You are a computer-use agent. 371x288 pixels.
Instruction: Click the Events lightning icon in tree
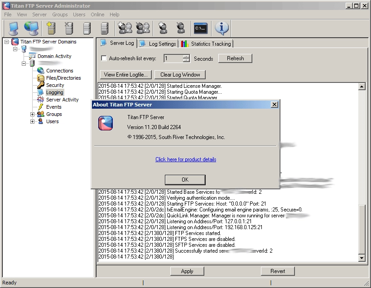tap(41, 107)
